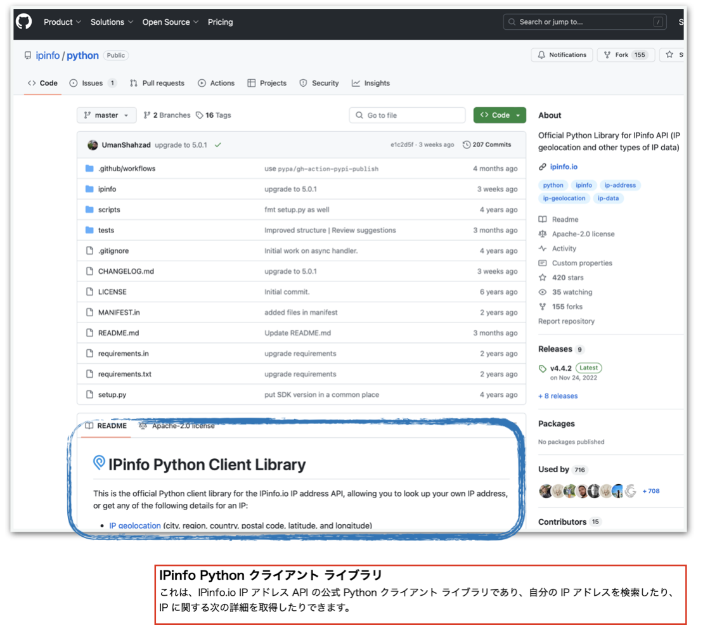Expand the green Code dropdown
Image resolution: width=710 pixels, height=635 pixels.
point(500,115)
